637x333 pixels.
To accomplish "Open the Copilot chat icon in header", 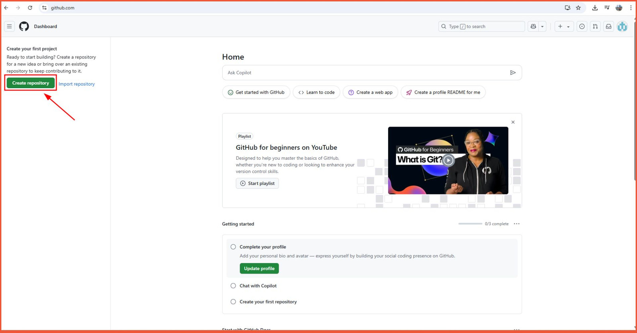I will point(533,26).
